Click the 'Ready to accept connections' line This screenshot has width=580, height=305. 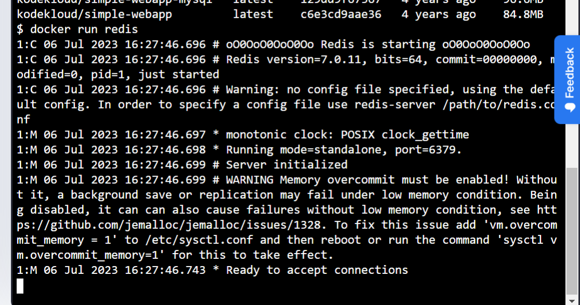click(x=317, y=270)
